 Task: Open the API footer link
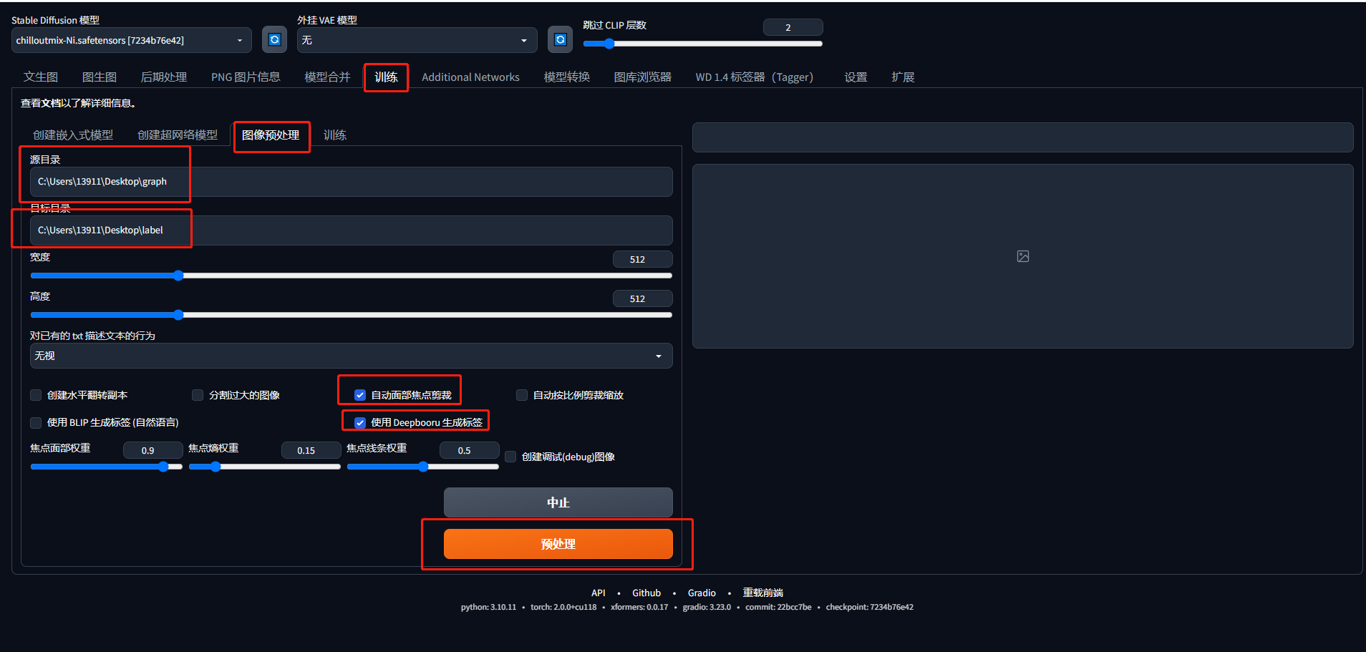(599, 593)
